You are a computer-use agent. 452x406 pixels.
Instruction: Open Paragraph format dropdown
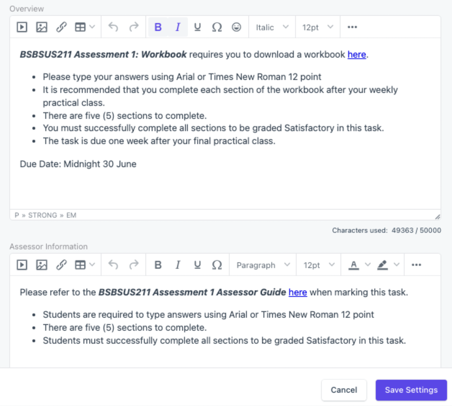pos(263,265)
